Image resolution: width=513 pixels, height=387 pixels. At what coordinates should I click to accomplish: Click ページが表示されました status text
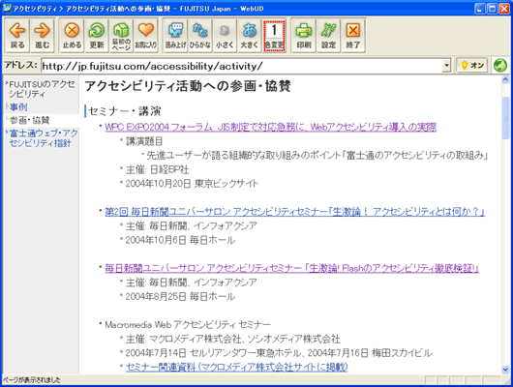pyautogui.click(x=31, y=380)
